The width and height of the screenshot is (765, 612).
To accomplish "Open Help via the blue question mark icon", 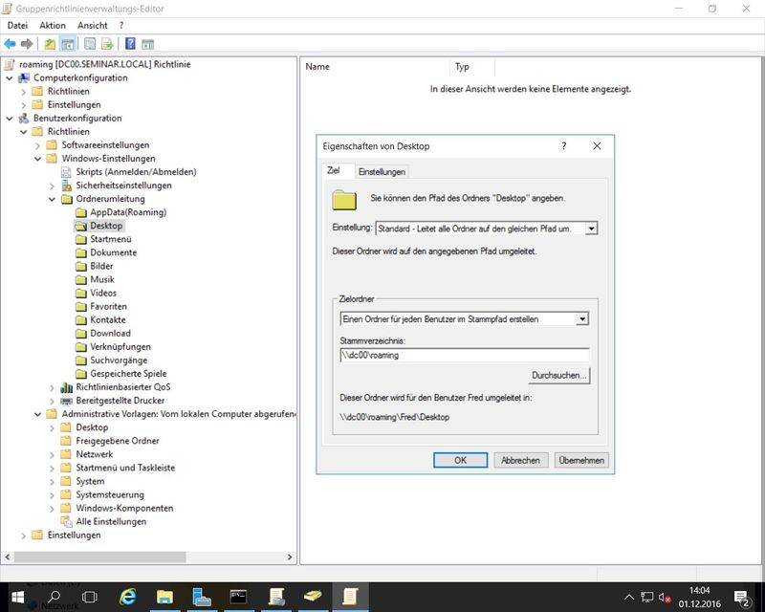I will point(130,44).
